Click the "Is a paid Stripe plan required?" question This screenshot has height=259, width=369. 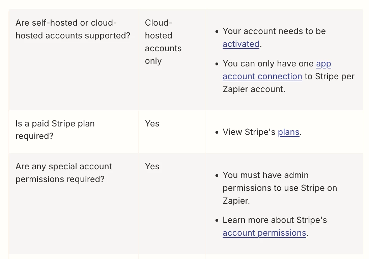[55, 129]
